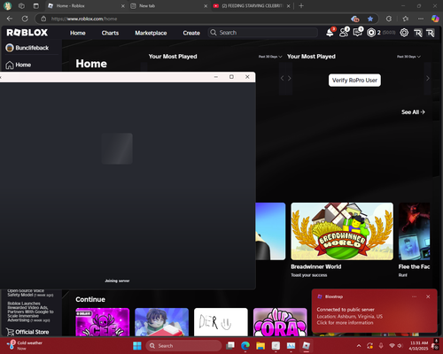Image resolution: width=443 pixels, height=354 pixels.
Task: Open the clock showing 11:31 AM
Action: [419, 345]
